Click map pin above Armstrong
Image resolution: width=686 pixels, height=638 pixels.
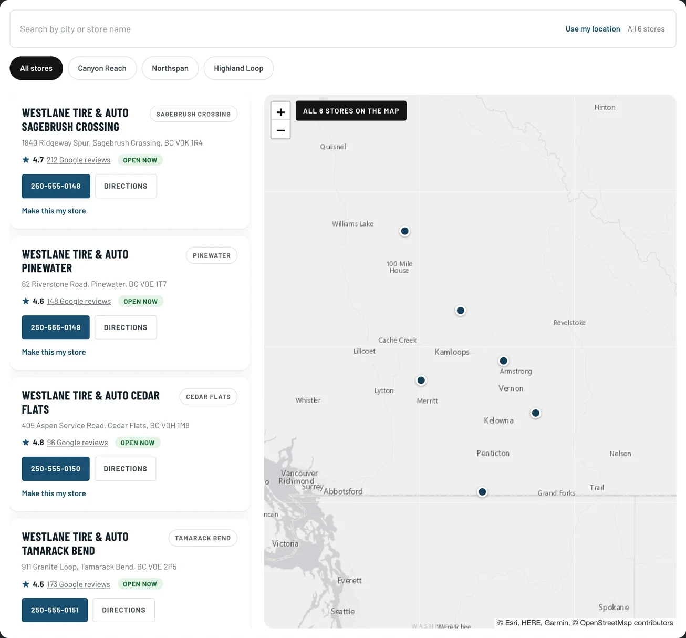(504, 361)
